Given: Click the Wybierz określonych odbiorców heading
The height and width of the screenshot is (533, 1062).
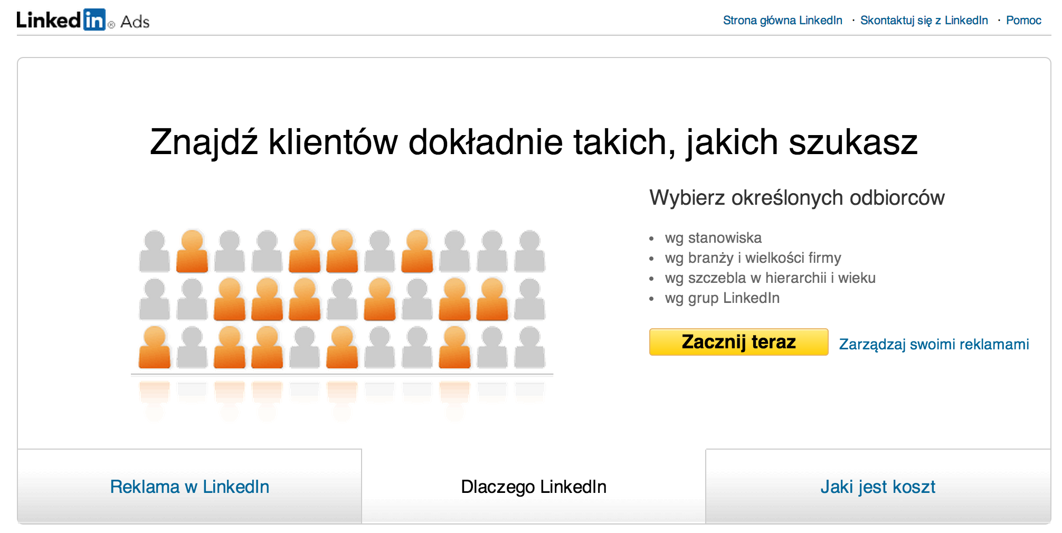Looking at the screenshot, I should [797, 198].
